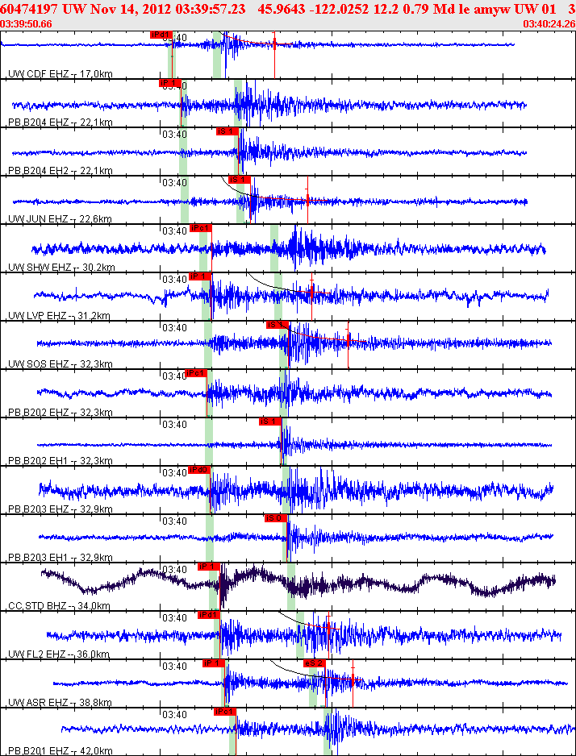Select the iP 1 pick on CC STD BHZ
The width and height of the screenshot is (576, 756).
tap(209, 567)
